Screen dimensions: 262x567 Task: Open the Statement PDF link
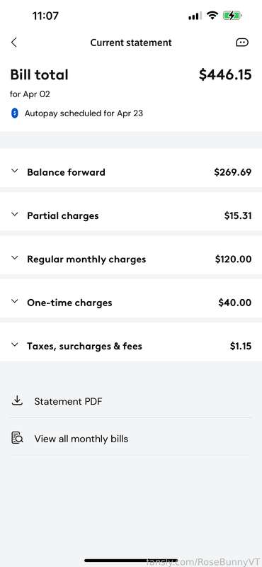click(68, 401)
